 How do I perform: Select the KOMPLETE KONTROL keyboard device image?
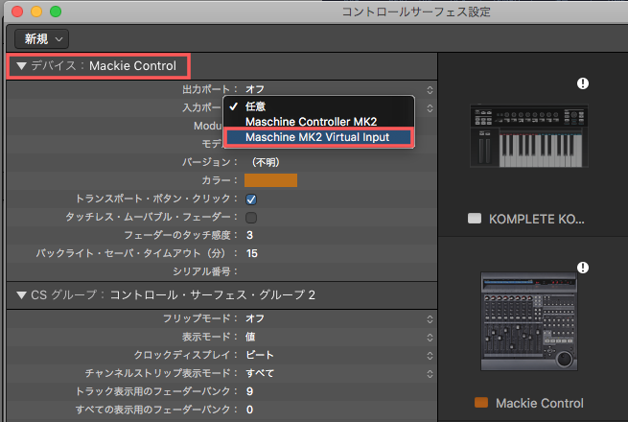click(x=529, y=136)
